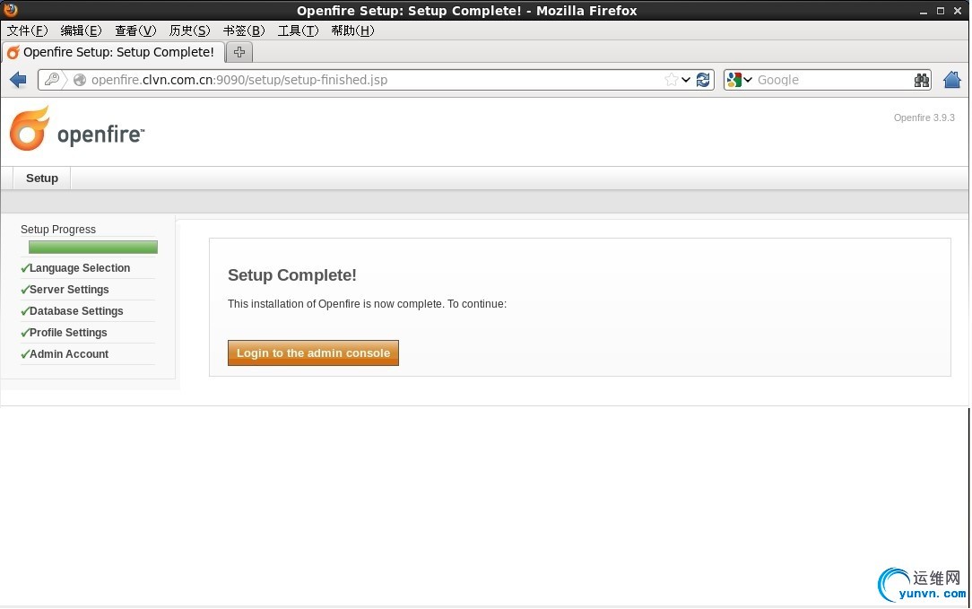Focus the address bar URL field
The width and height of the screenshot is (972, 609).
pos(375,80)
